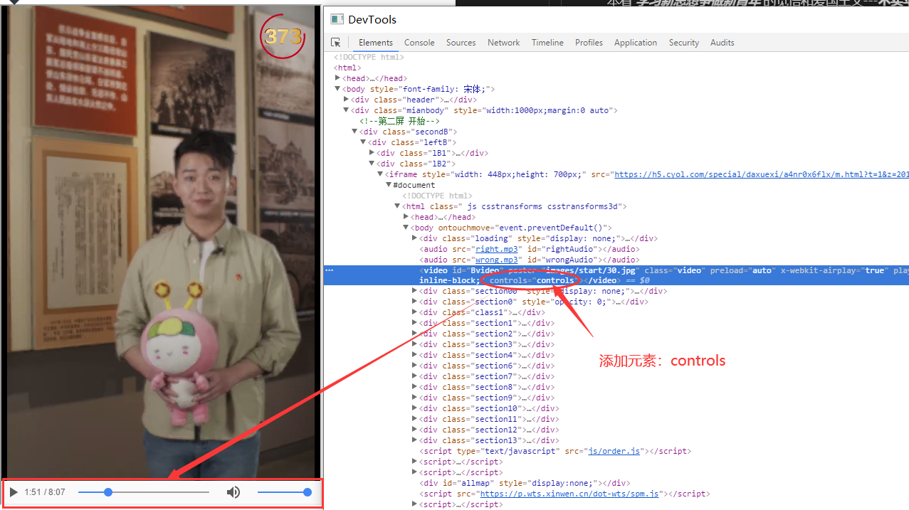Collapse the div class leftB node
The width and height of the screenshot is (909, 510).
point(363,142)
